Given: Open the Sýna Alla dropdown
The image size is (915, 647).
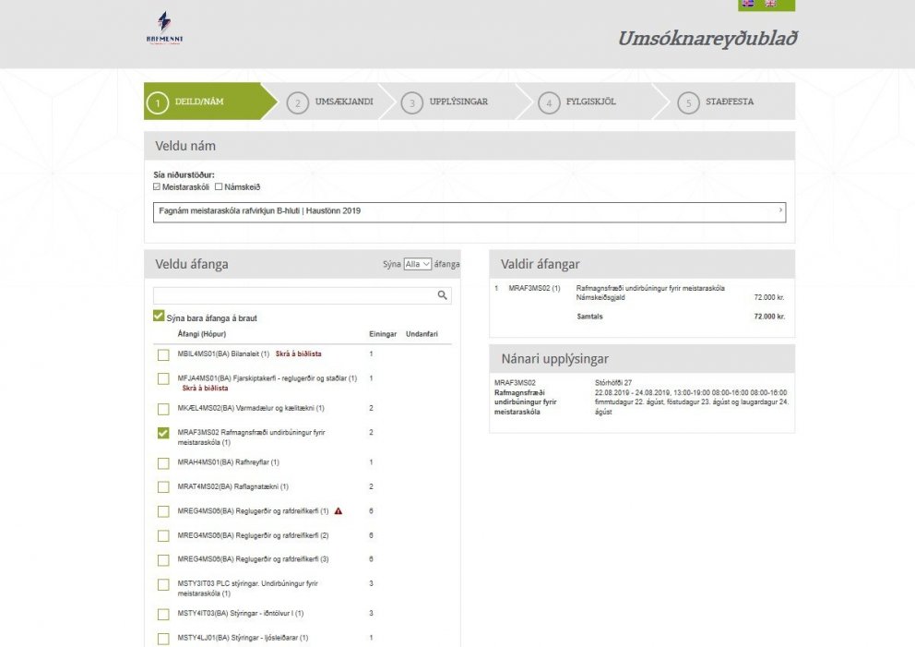Looking at the screenshot, I should coord(417,264).
